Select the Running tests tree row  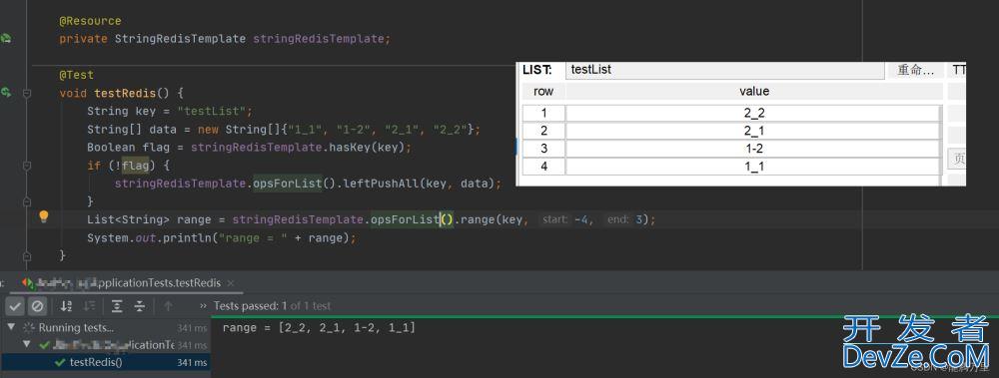tap(105, 328)
